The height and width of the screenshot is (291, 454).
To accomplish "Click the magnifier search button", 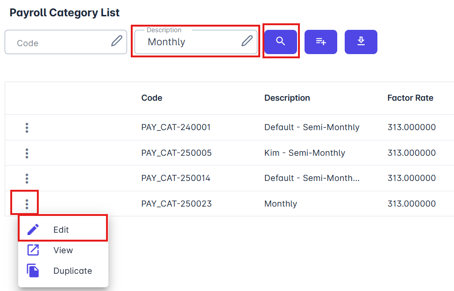I will [280, 42].
